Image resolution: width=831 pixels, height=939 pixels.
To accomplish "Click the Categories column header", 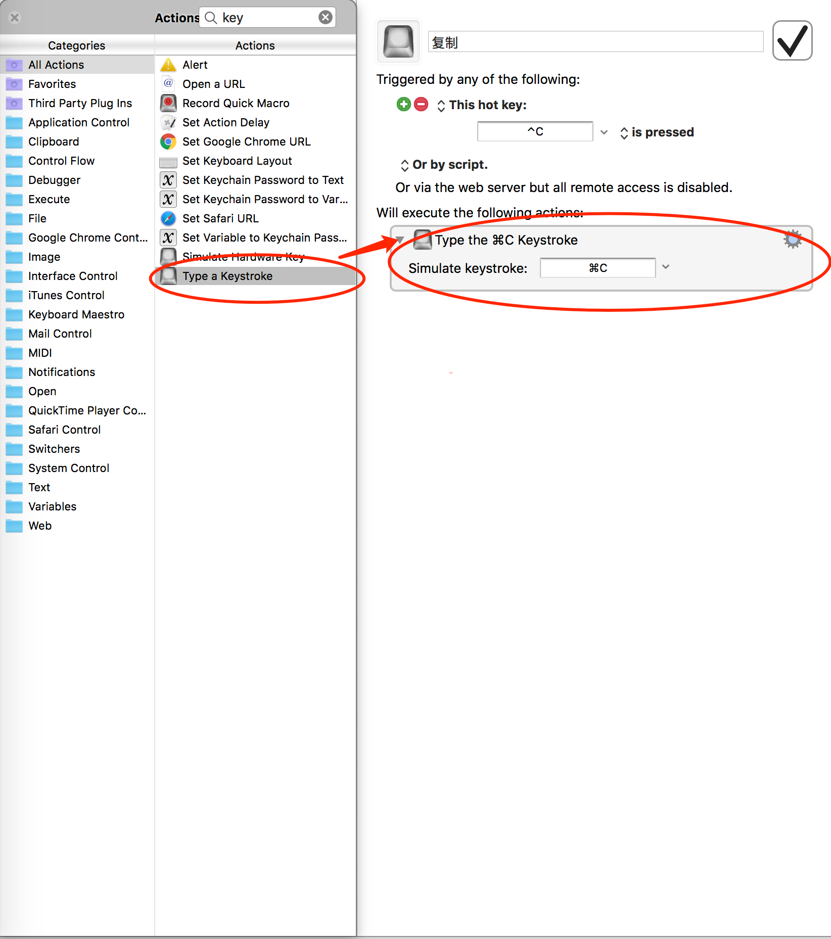I will 77,45.
